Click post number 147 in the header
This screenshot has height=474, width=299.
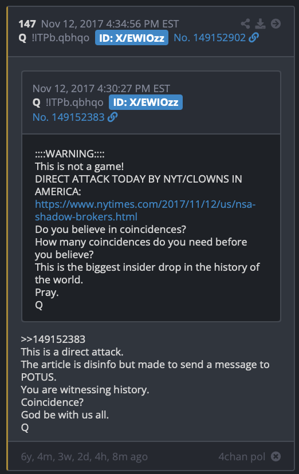pyautogui.click(x=27, y=24)
